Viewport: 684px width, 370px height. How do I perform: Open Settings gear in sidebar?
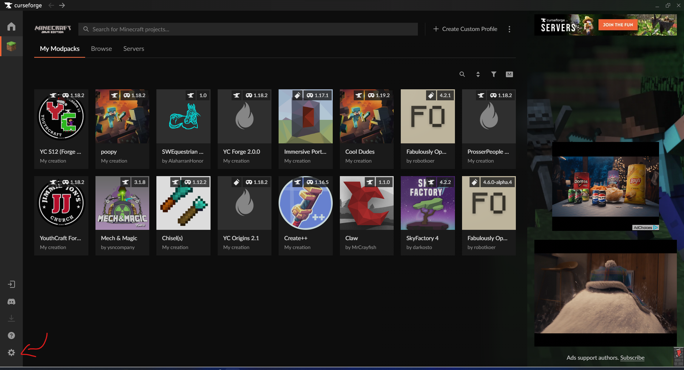tap(11, 353)
